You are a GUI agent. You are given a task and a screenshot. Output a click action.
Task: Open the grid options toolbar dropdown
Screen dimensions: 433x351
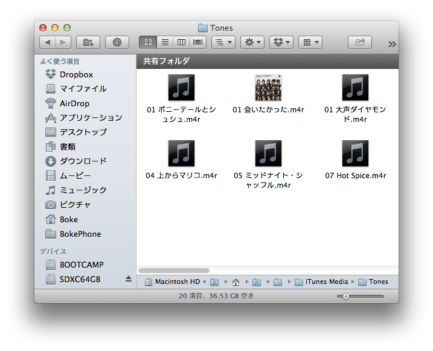310,42
